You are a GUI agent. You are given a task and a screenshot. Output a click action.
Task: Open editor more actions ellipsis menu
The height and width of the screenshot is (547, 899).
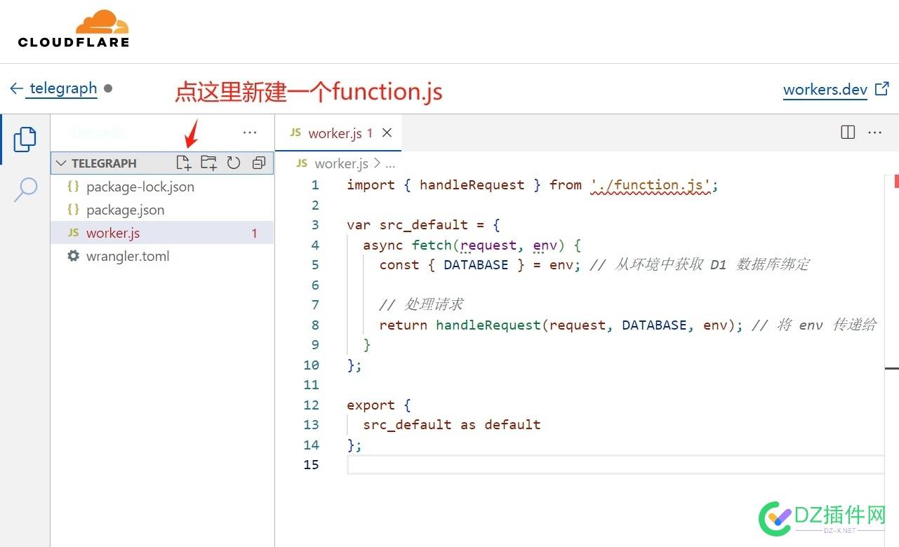coord(874,133)
